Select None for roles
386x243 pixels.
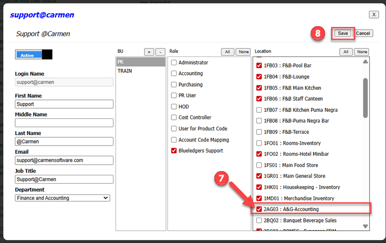(243, 52)
